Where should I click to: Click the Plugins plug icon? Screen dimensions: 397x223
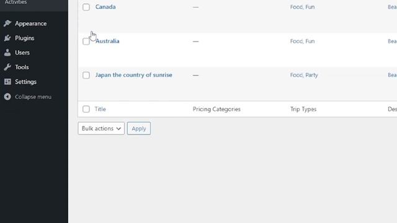7,38
